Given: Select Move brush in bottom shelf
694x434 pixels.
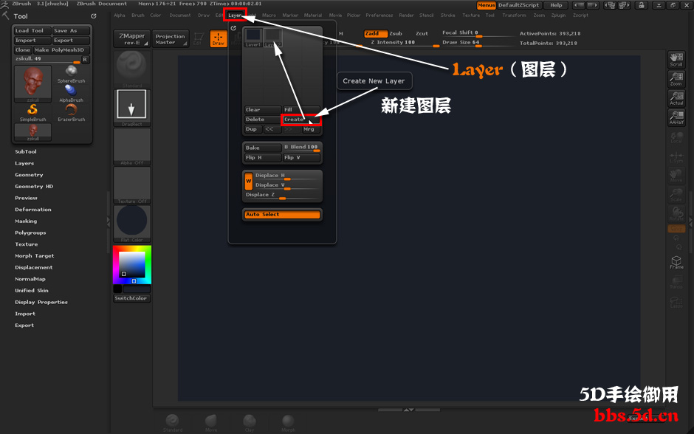Looking at the screenshot, I should coord(211,423).
